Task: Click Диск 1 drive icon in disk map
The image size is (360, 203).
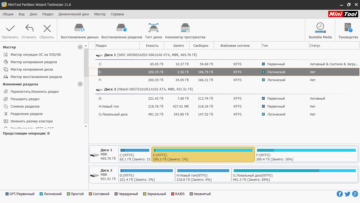Action: (94, 155)
